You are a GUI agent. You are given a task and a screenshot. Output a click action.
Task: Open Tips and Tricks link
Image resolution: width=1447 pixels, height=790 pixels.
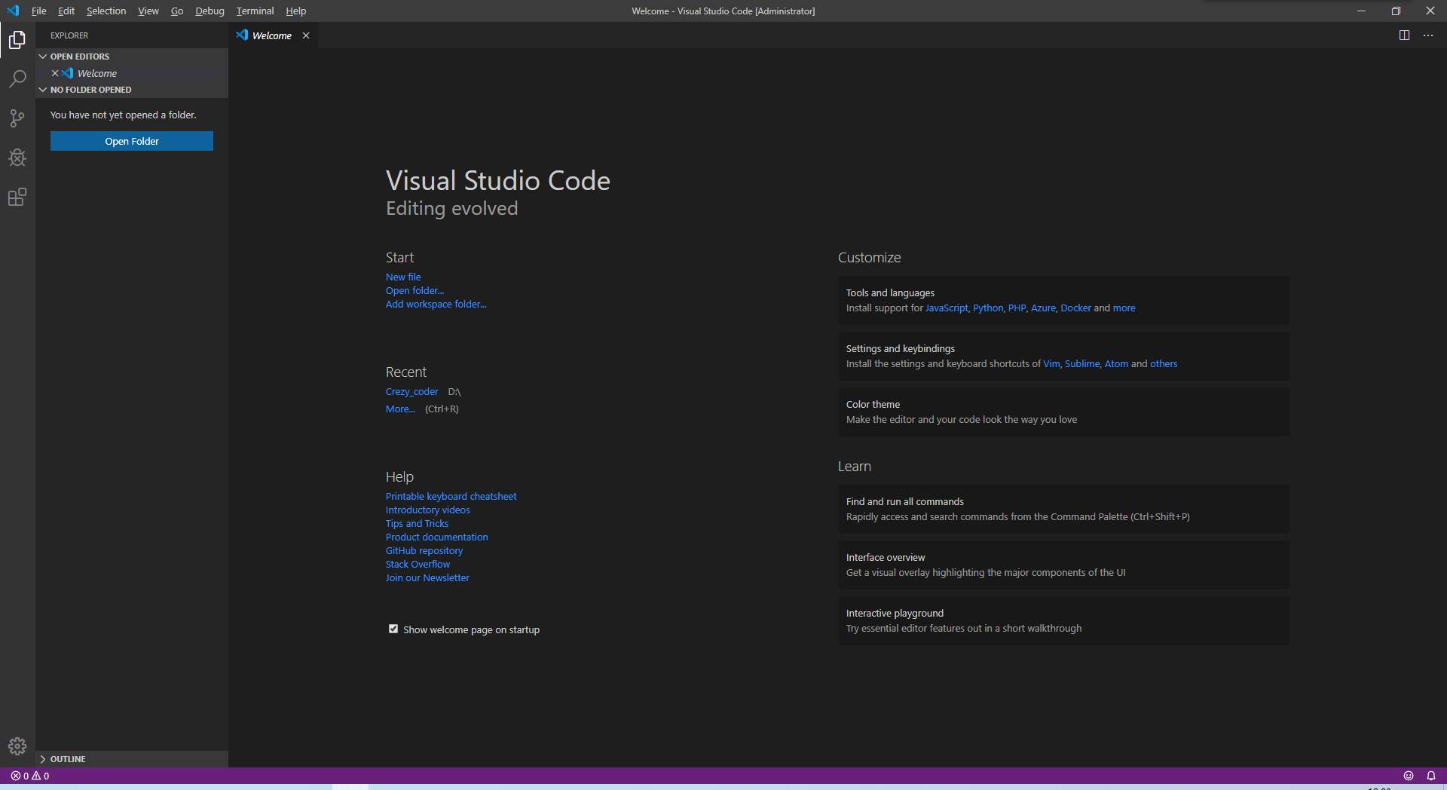point(417,523)
